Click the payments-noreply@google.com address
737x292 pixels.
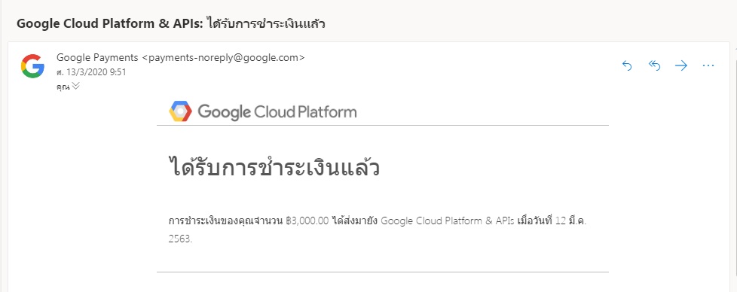223,58
